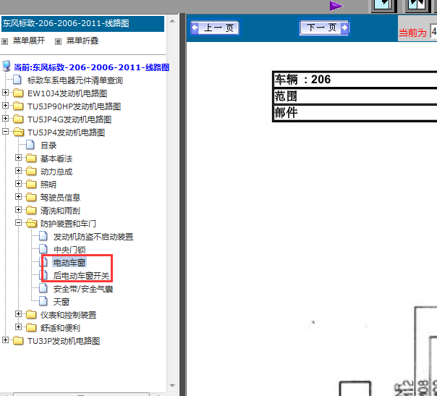437x396 pixels.
Task: Collapse the TU5JP4发动机电路图 folder
Action: [5, 131]
